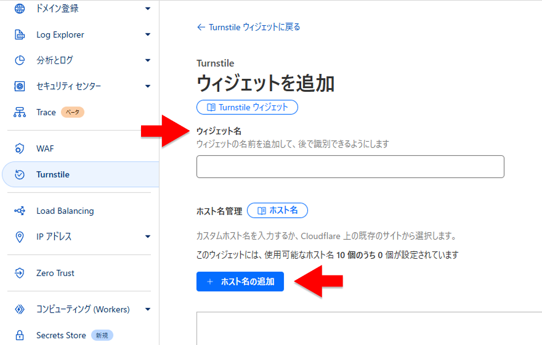Click the ベータ badge beside Trace

[x=73, y=112]
